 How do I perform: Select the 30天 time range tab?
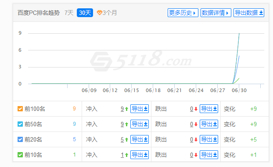tap(85, 13)
